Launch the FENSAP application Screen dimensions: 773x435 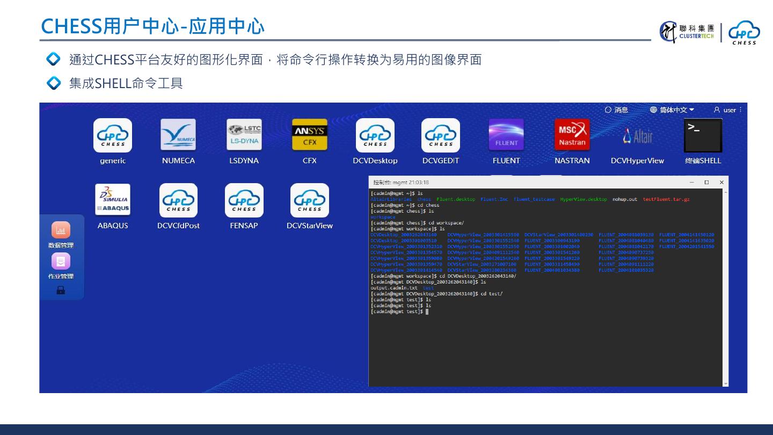[x=244, y=200]
